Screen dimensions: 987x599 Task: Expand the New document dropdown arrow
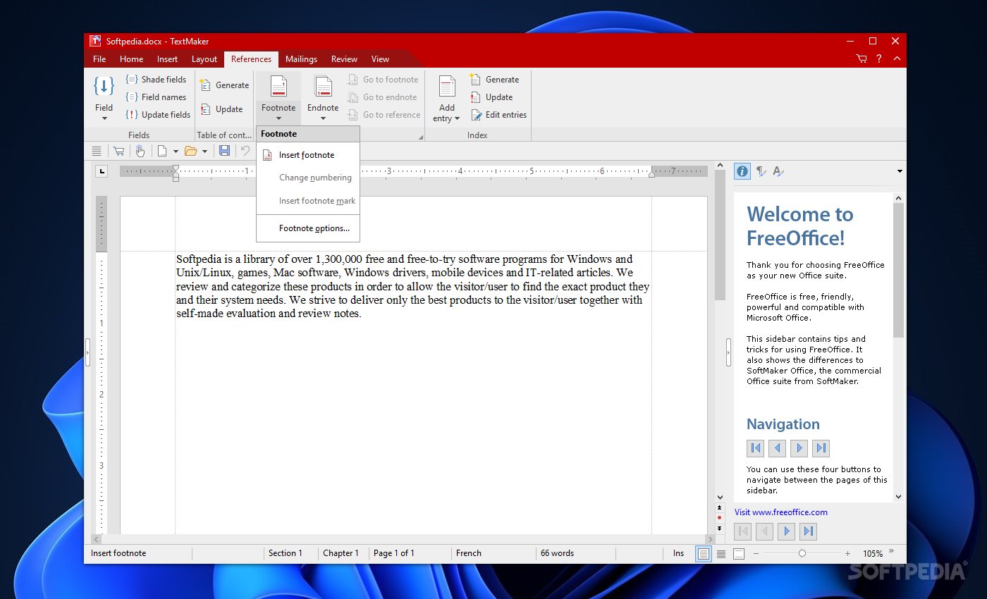point(176,152)
